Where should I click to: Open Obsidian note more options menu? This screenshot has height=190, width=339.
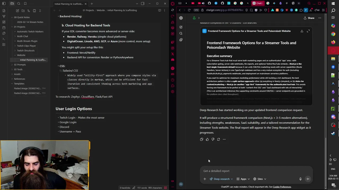click(x=165, y=10)
